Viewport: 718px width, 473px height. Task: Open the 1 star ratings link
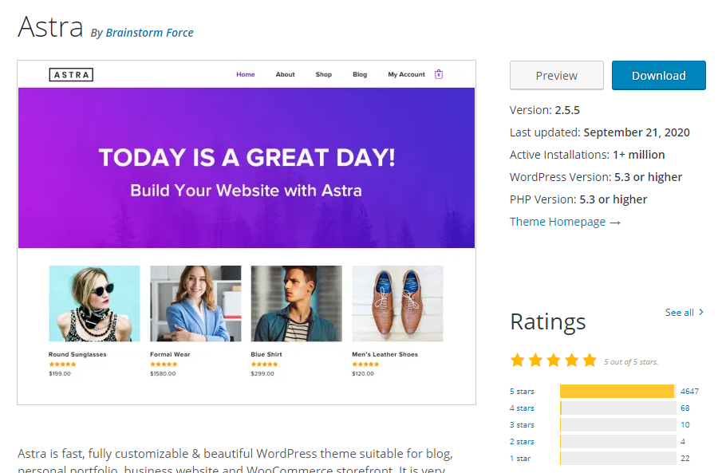tap(520, 459)
